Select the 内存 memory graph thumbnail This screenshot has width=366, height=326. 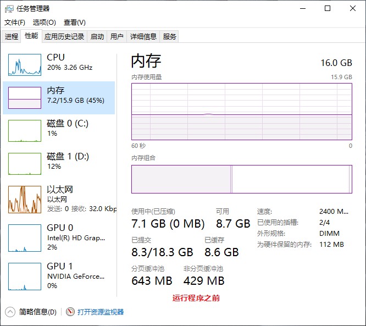(25, 97)
